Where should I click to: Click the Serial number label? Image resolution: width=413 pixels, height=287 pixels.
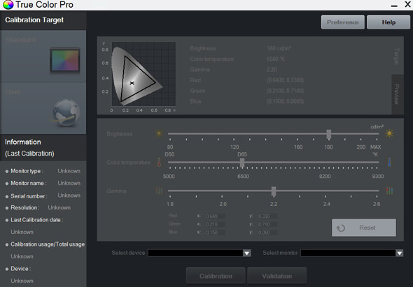(x=29, y=196)
